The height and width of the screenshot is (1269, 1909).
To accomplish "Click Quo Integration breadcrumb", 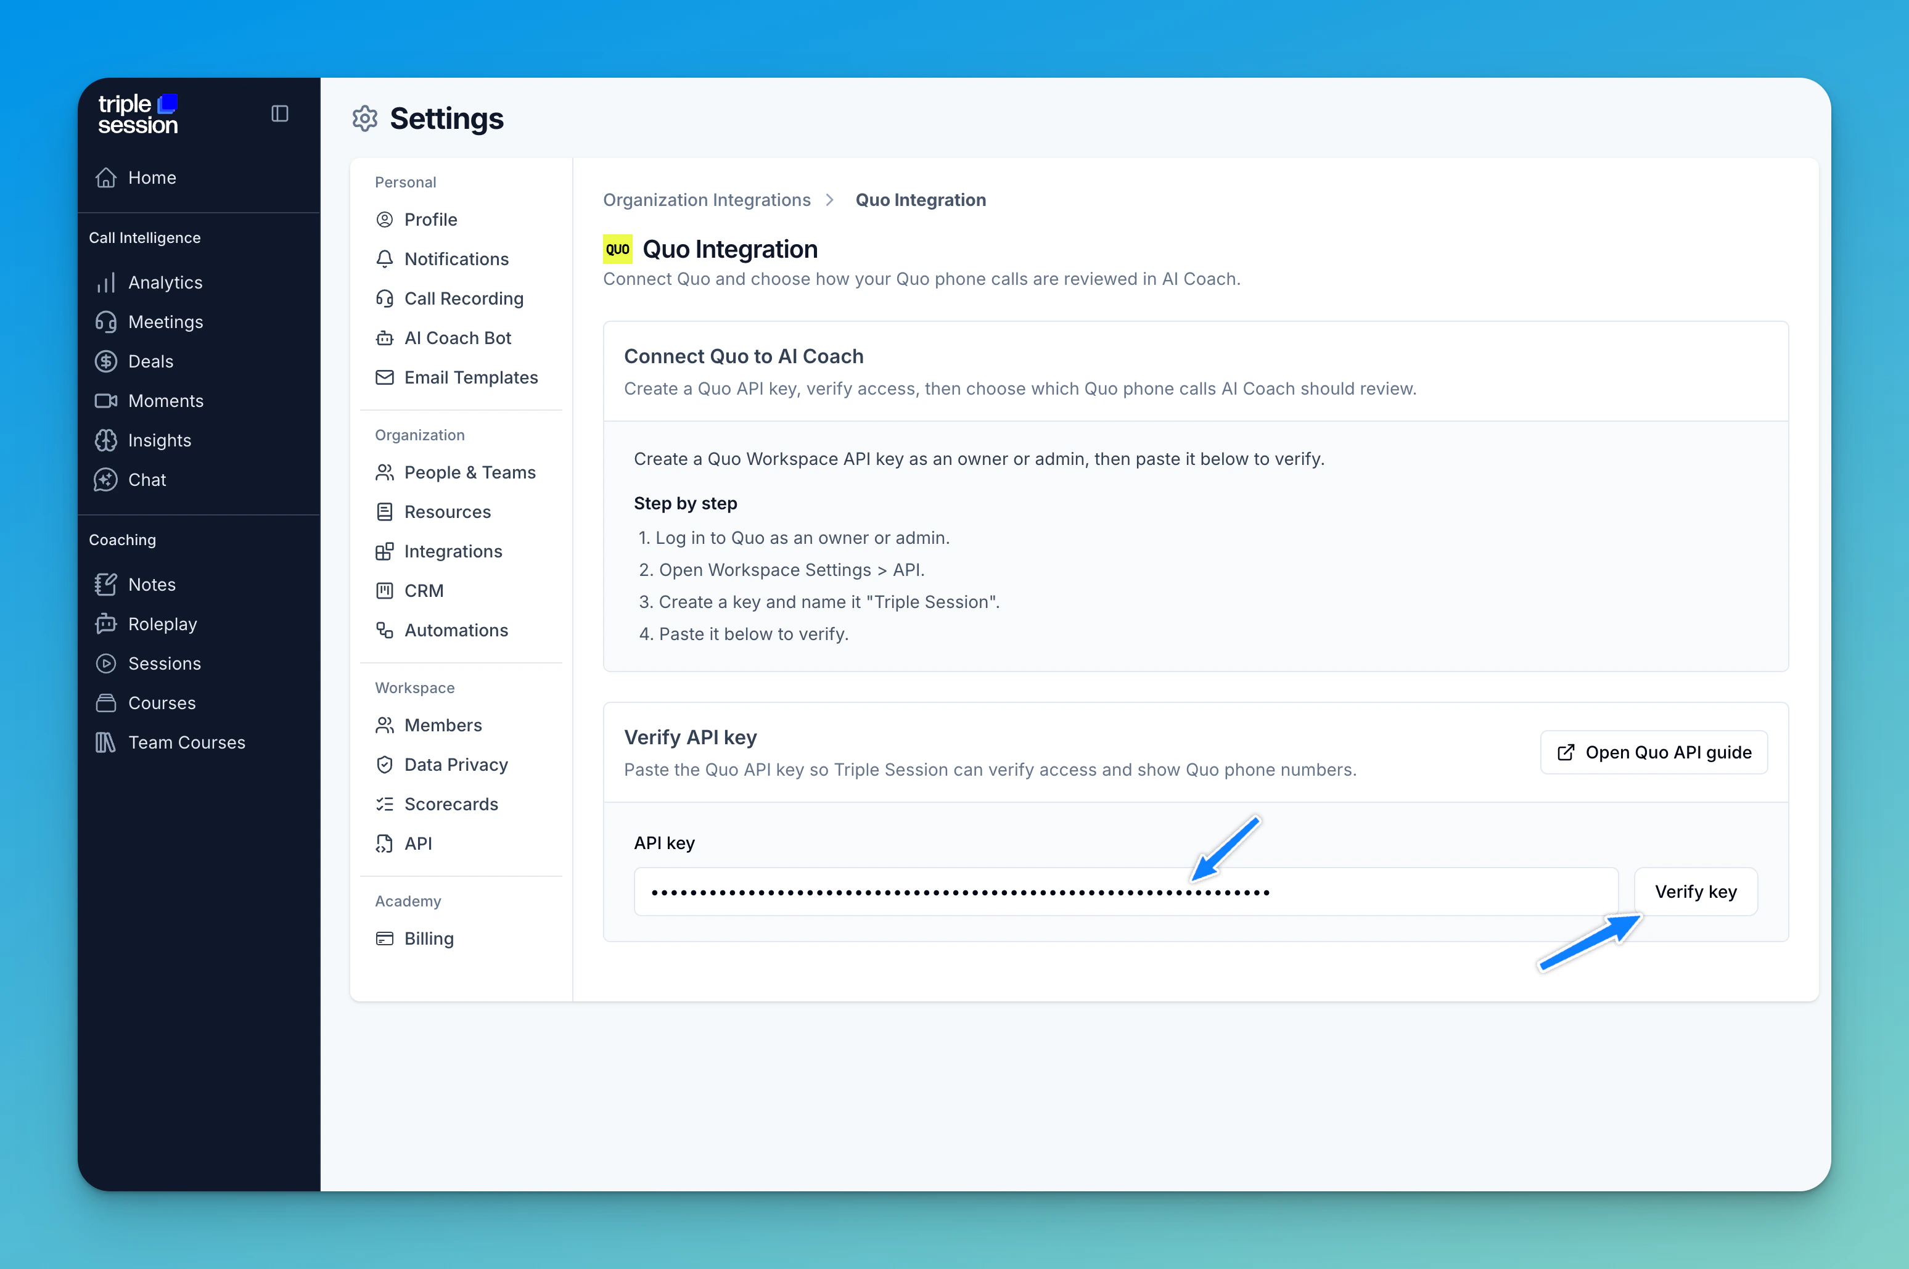I will pos(920,200).
